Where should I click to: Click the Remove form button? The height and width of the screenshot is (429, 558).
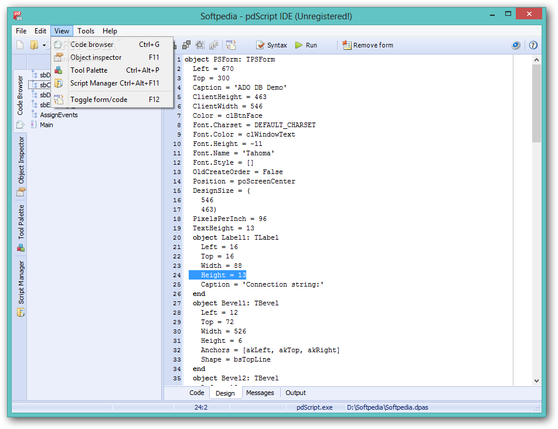pos(368,45)
